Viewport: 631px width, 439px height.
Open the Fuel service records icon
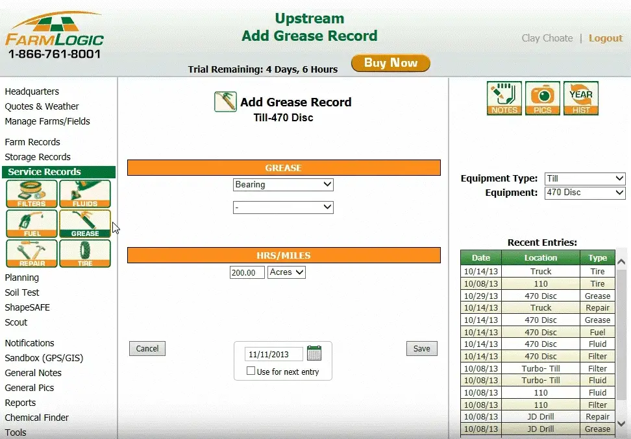pyautogui.click(x=31, y=224)
